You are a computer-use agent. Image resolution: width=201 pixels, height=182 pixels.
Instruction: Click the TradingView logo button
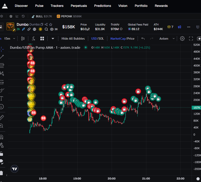(x=14, y=169)
